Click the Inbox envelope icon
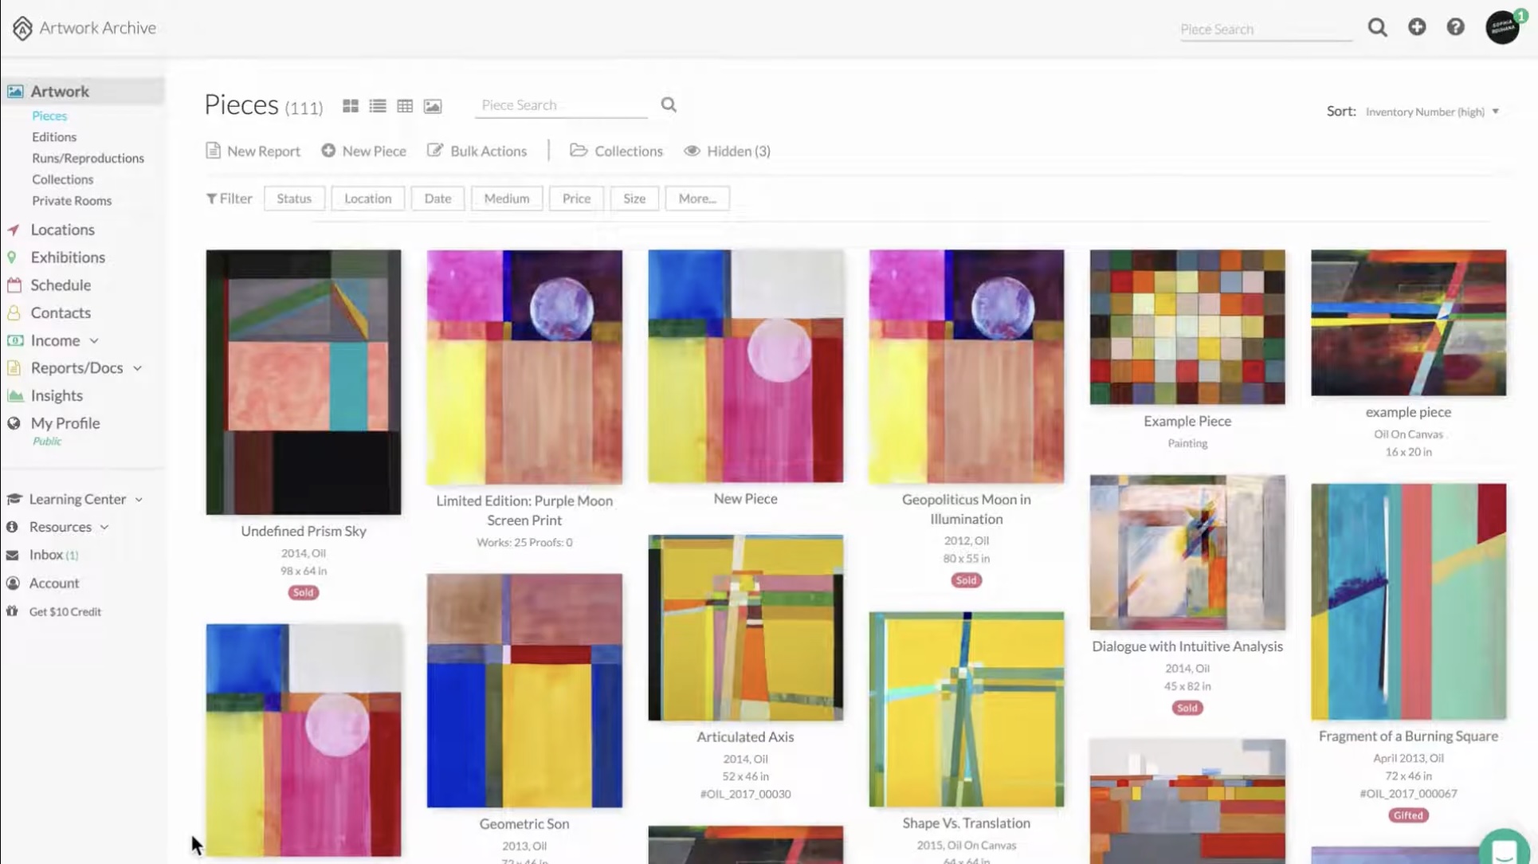The height and width of the screenshot is (864, 1538). (12, 555)
